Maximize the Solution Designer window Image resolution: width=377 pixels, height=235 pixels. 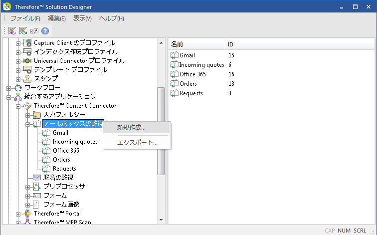click(355, 6)
